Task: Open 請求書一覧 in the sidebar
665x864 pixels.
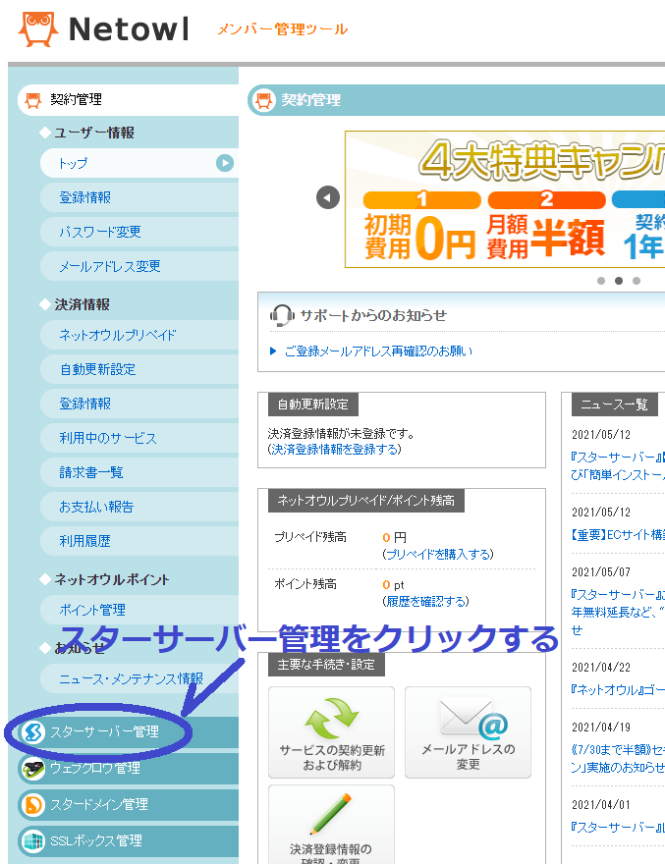Action: [91, 472]
